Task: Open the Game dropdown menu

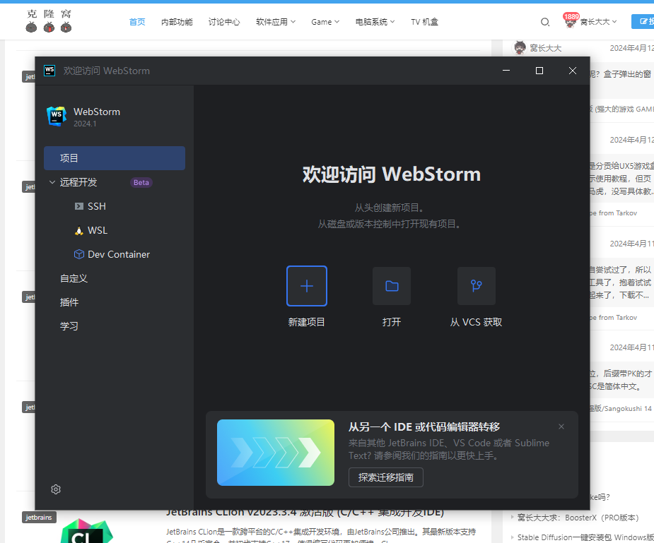Action: (x=325, y=22)
